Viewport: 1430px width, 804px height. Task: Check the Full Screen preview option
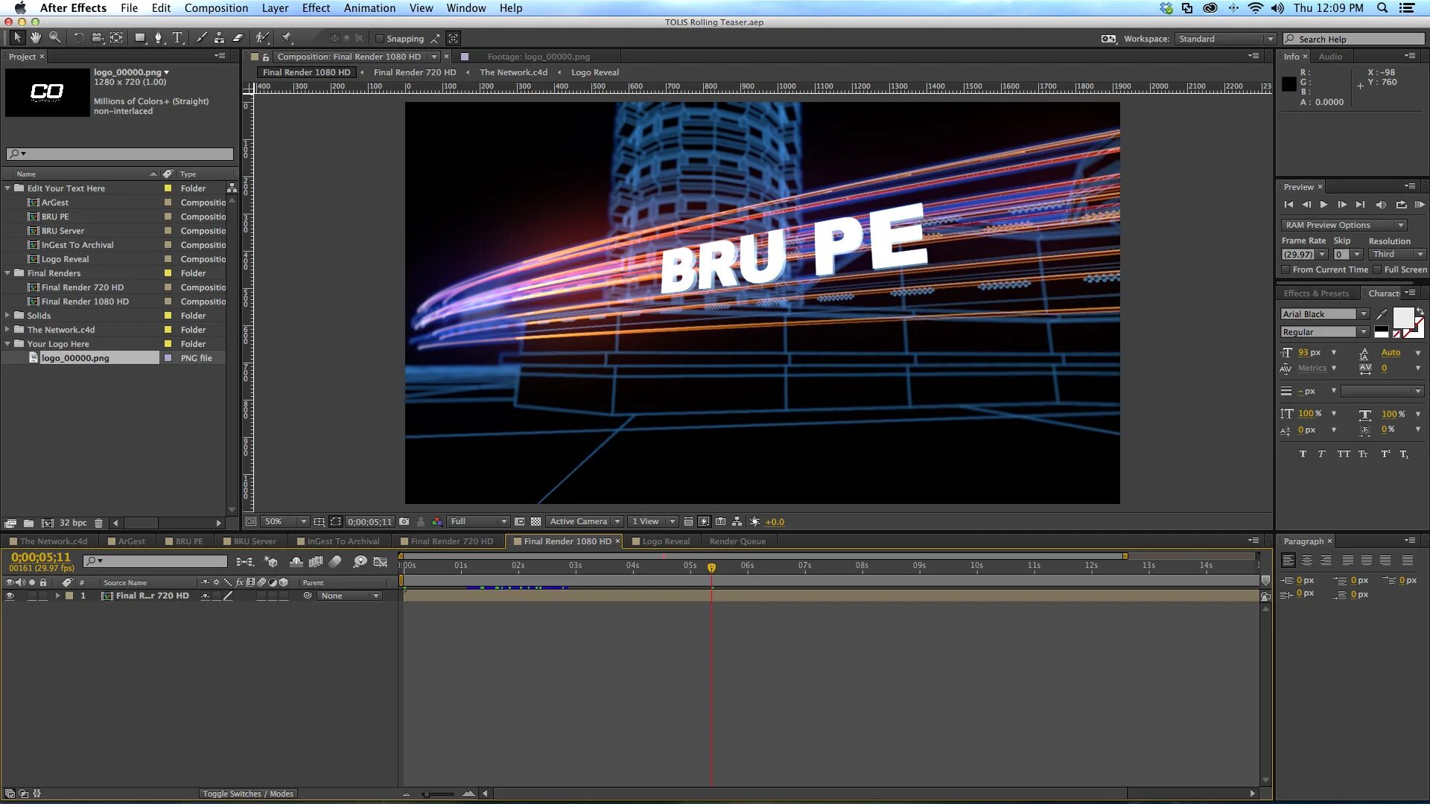[x=1377, y=269]
